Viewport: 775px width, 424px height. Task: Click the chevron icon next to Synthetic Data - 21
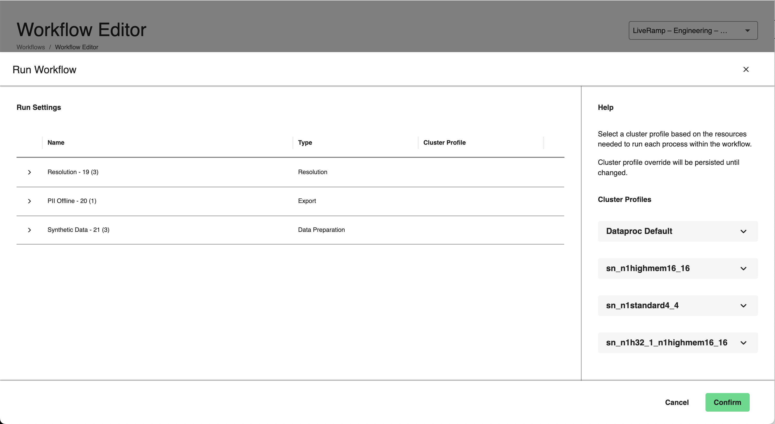point(29,229)
